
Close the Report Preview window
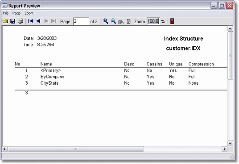230,6
